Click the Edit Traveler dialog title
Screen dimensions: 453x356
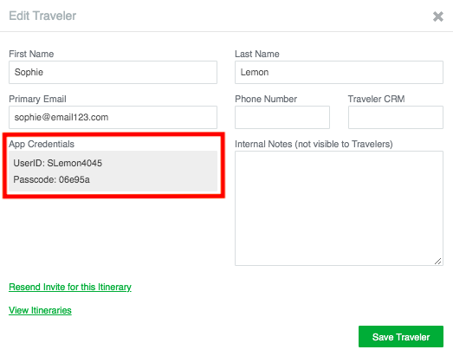click(x=42, y=16)
